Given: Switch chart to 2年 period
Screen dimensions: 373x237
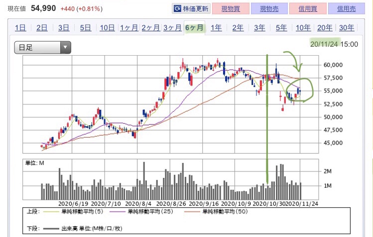Looking at the screenshot, I should (x=238, y=28).
